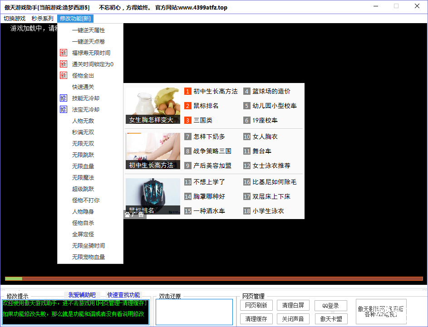The image size is (428, 327).
Task: Open the 19座校车 ad link
Action: point(265,120)
